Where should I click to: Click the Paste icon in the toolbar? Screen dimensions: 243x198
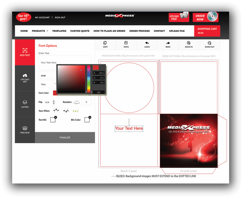tap(126, 43)
